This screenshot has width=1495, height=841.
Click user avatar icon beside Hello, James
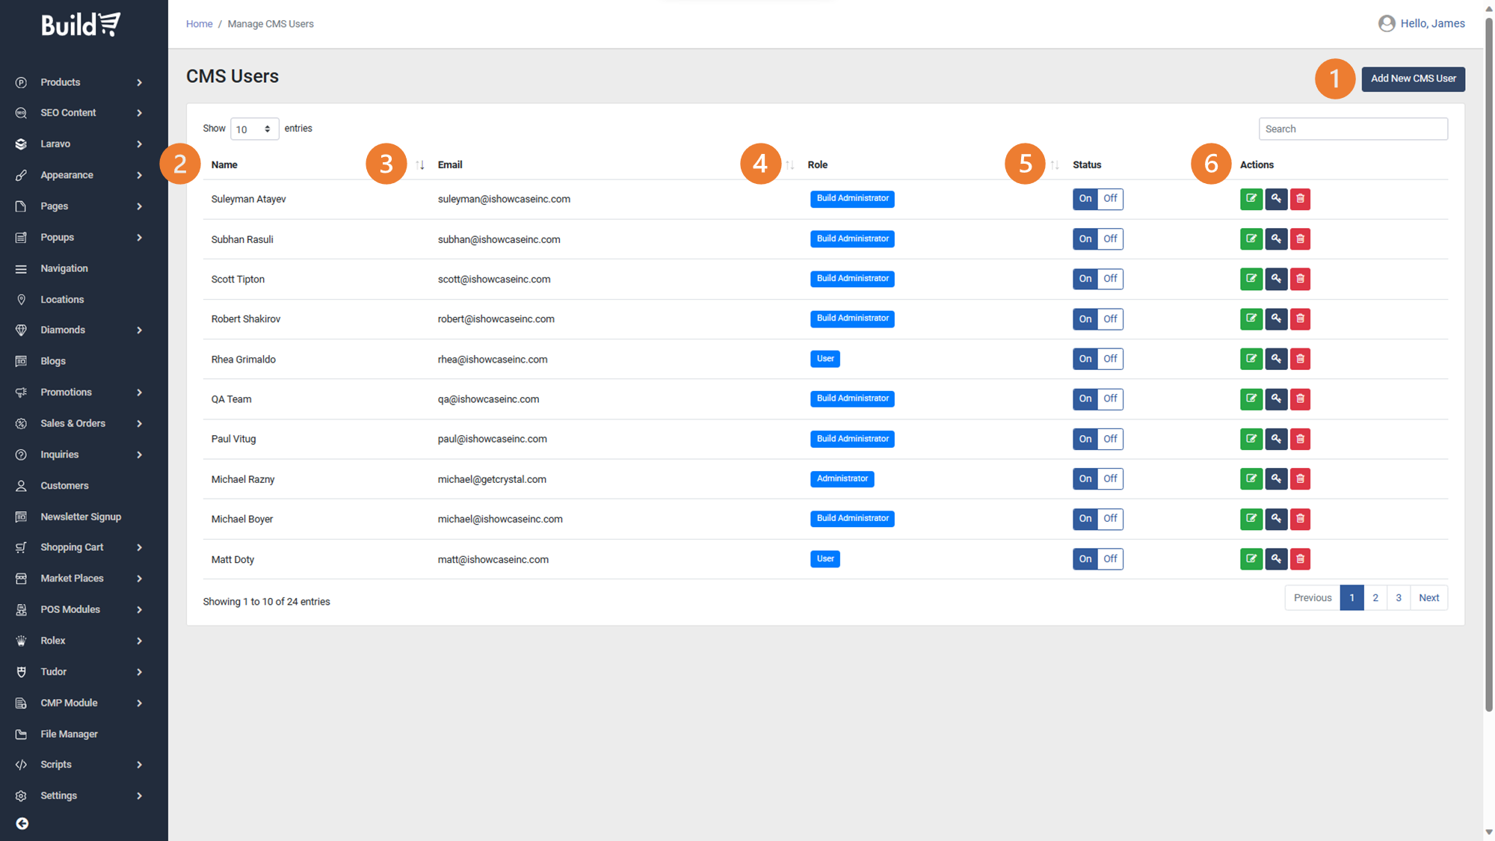click(1387, 24)
